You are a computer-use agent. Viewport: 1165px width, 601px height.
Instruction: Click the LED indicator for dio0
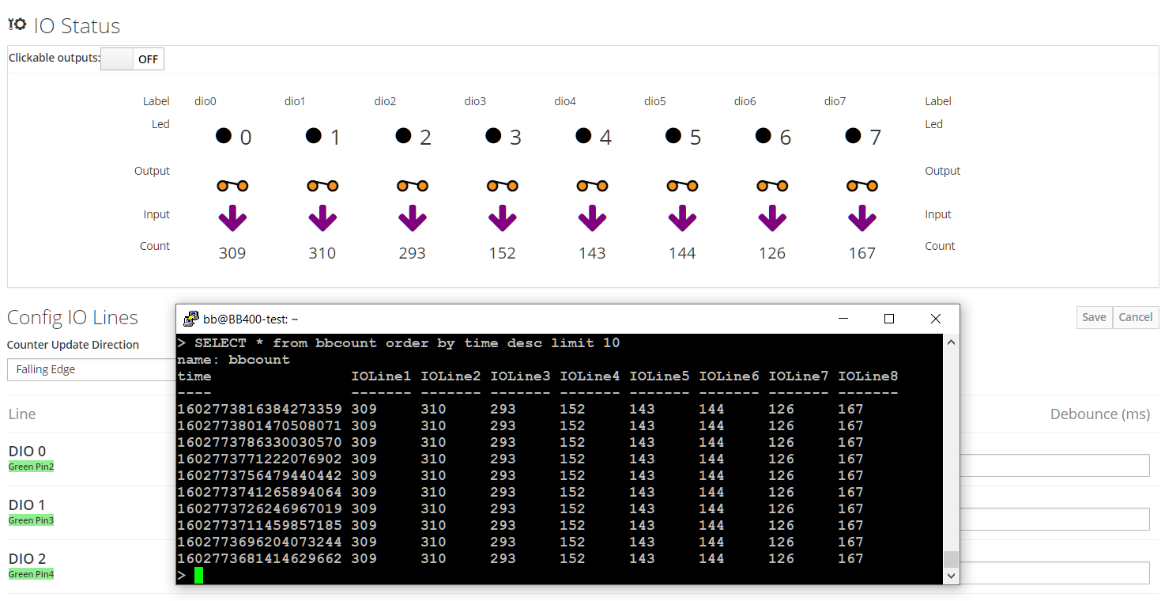pyautogui.click(x=224, y=135)
